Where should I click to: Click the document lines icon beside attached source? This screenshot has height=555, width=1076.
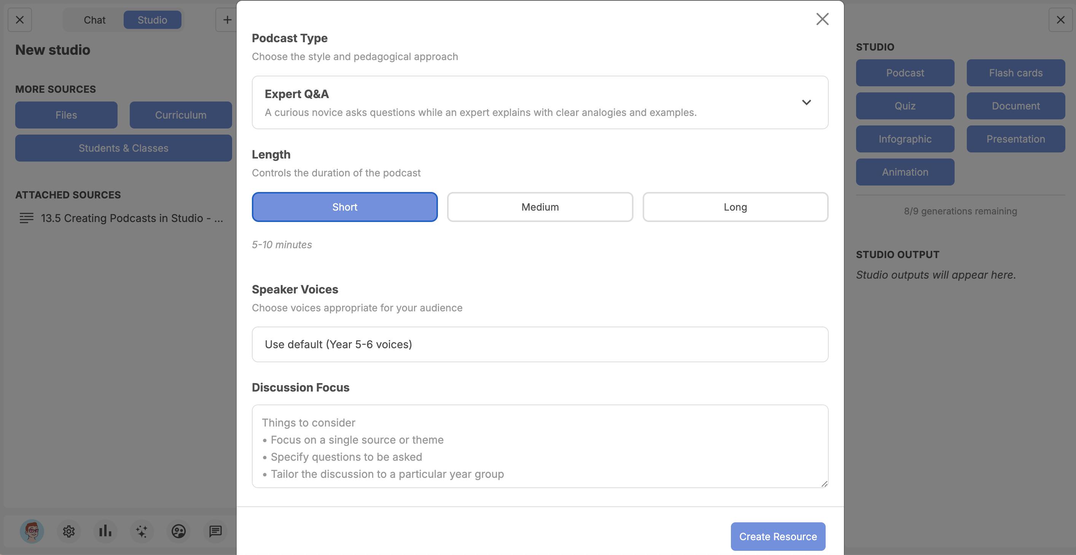point(26,218)
